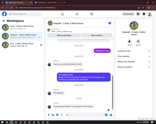Click the conversation header title
Image resolution: width=156 pixels, height=124 pixels.
[68, 23]
